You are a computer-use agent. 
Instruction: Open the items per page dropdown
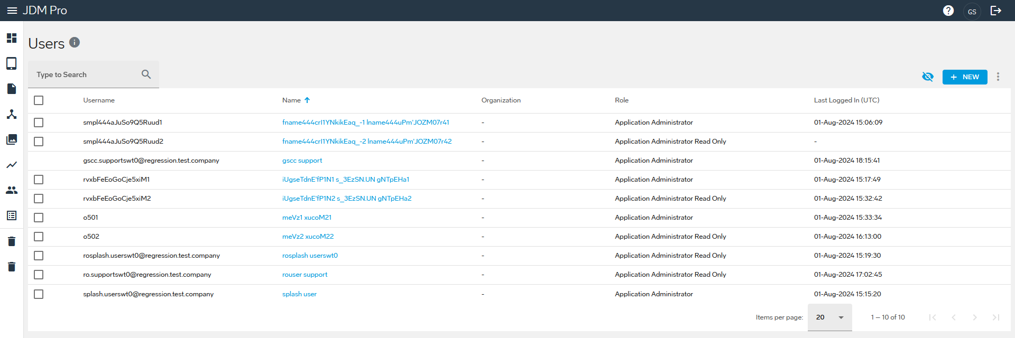[829, 317]
